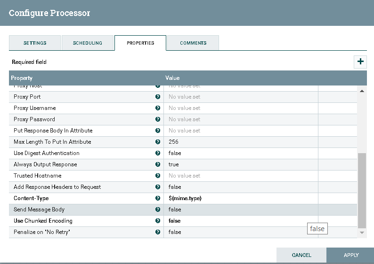Open the Comments tab
Image resolution: width=374 pixels, height=264 pixels.
coord(193,43)
